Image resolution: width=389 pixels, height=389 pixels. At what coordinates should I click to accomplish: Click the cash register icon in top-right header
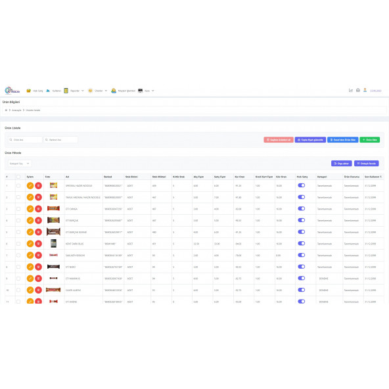click(358, 90)
